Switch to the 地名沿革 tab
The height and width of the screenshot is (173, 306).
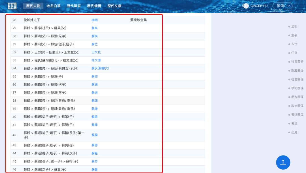coord(54,6)
